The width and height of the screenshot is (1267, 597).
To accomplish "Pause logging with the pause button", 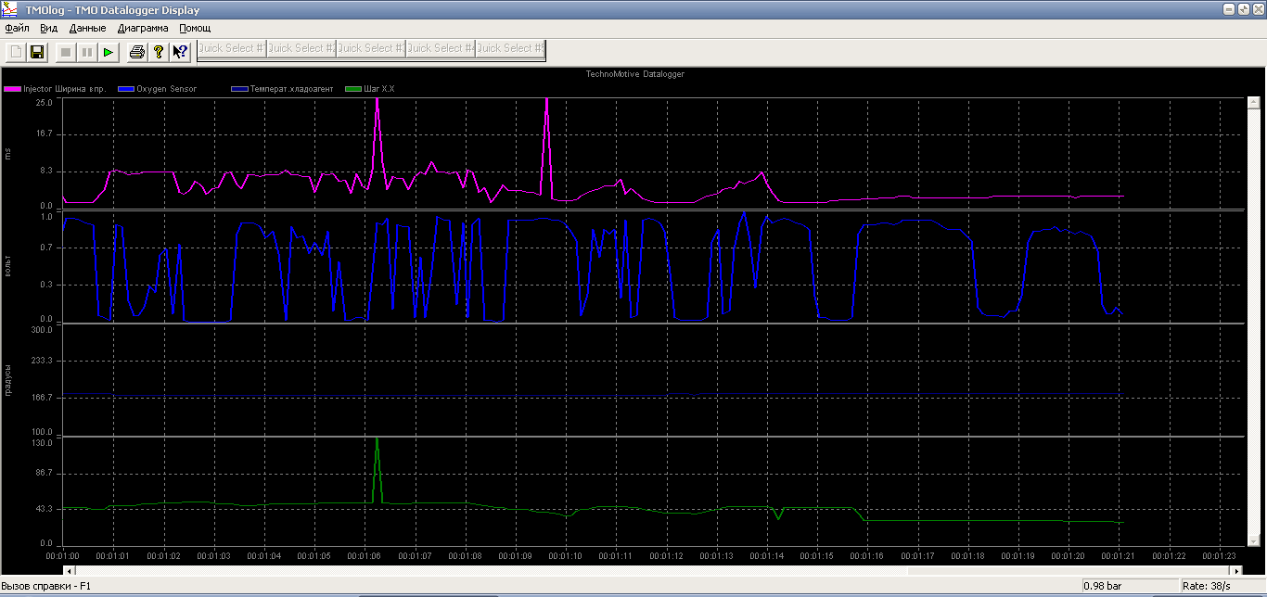I will 87,52.
